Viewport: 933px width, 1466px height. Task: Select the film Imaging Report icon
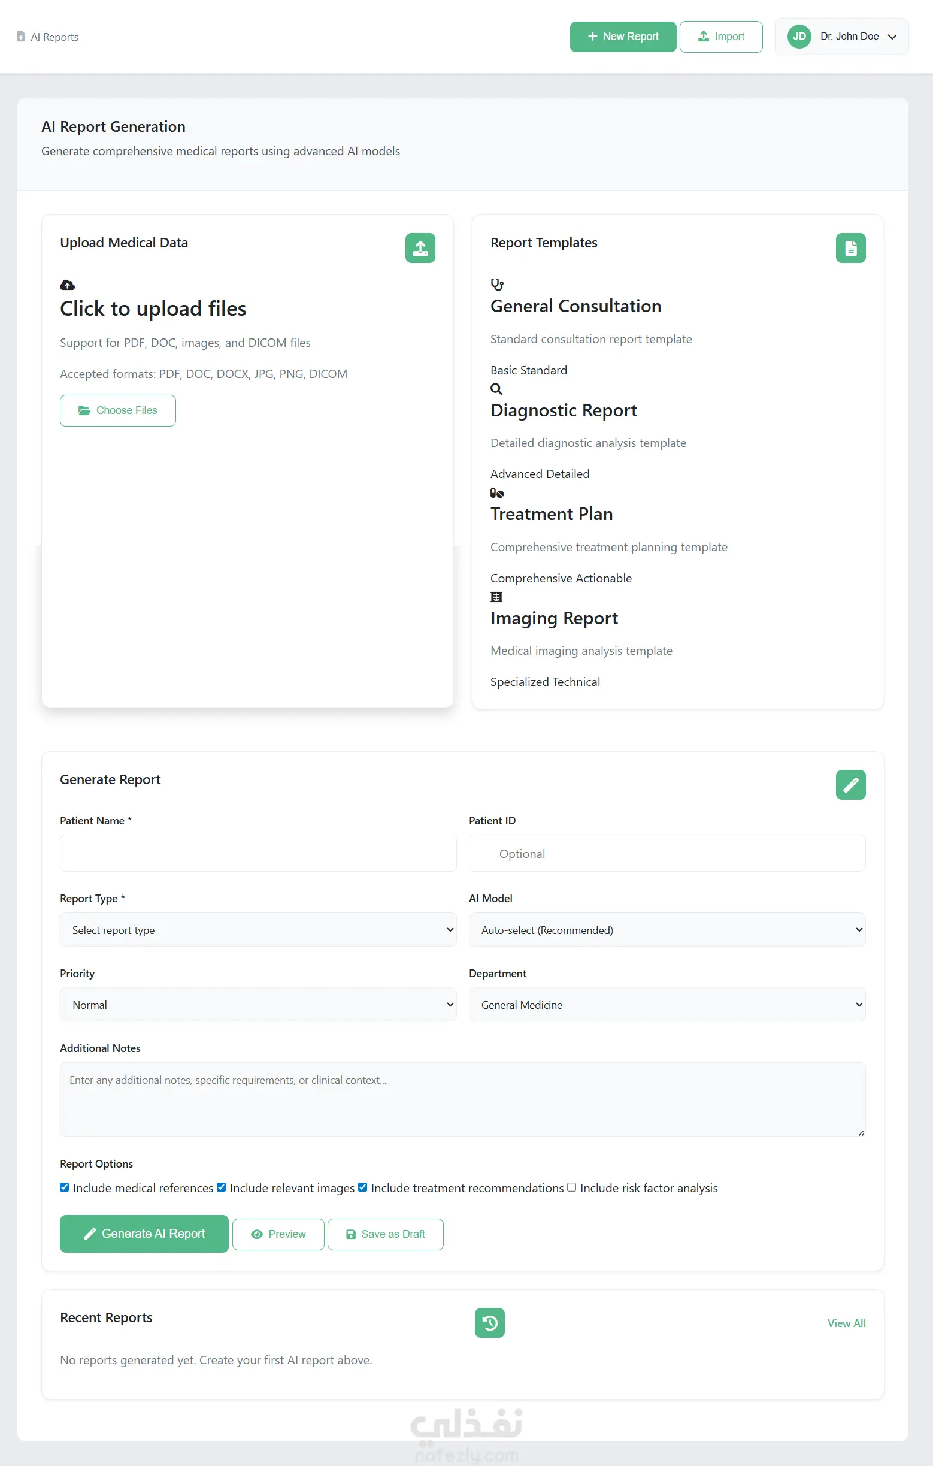[496, 597]
